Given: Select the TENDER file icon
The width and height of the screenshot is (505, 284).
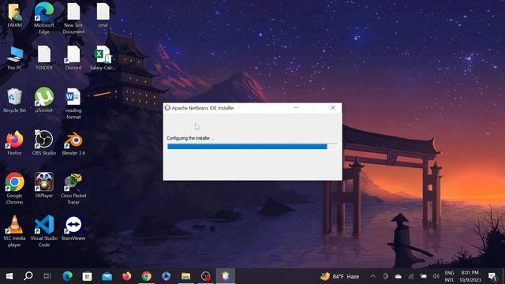Looking at the screenshot, I should tap(44, 58).
